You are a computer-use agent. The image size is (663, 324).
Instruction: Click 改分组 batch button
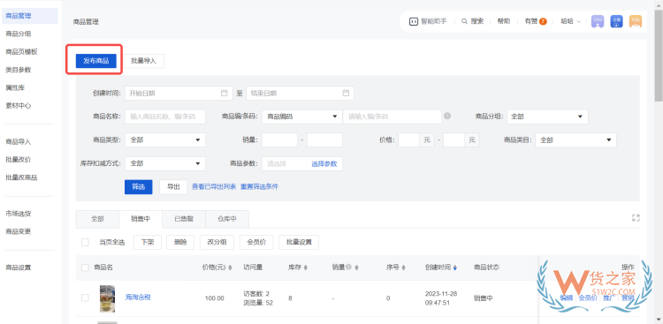pos(217,242)
